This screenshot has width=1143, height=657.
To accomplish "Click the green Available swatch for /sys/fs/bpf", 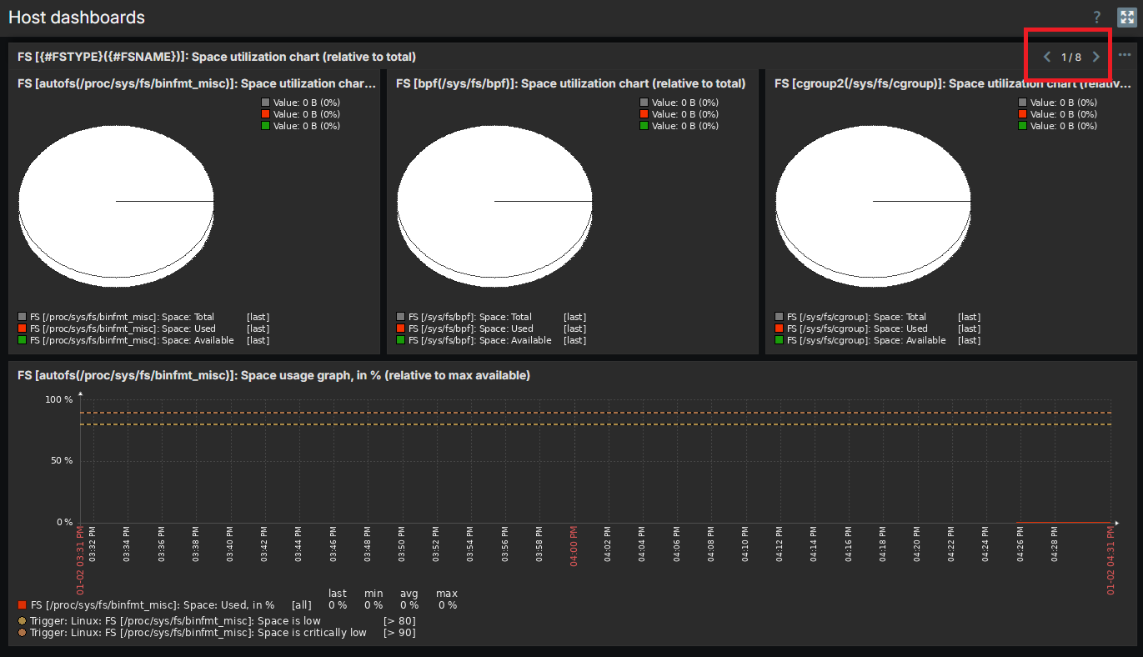I will (401, 340).
